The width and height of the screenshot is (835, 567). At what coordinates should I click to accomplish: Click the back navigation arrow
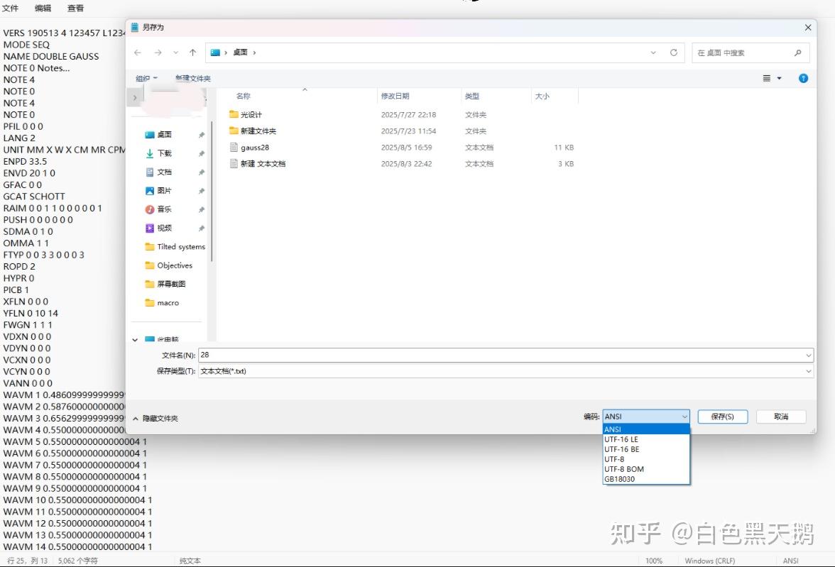(x=138, y=52)
